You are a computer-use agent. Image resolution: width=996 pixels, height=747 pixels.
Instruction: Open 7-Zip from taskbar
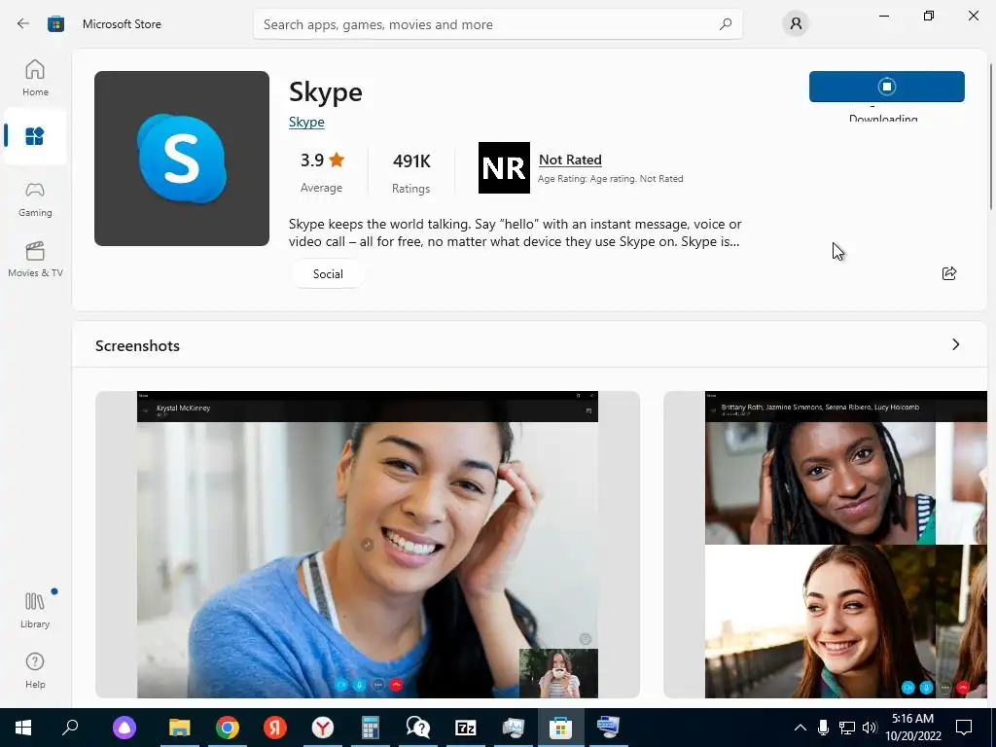(x=466, y=728)
